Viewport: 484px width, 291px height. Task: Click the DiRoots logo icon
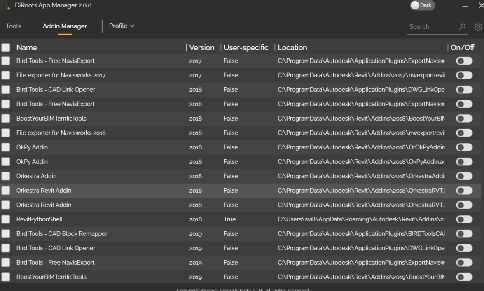click(5, 5)
